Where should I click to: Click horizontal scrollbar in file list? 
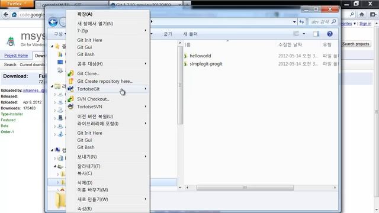click(245, 188)
